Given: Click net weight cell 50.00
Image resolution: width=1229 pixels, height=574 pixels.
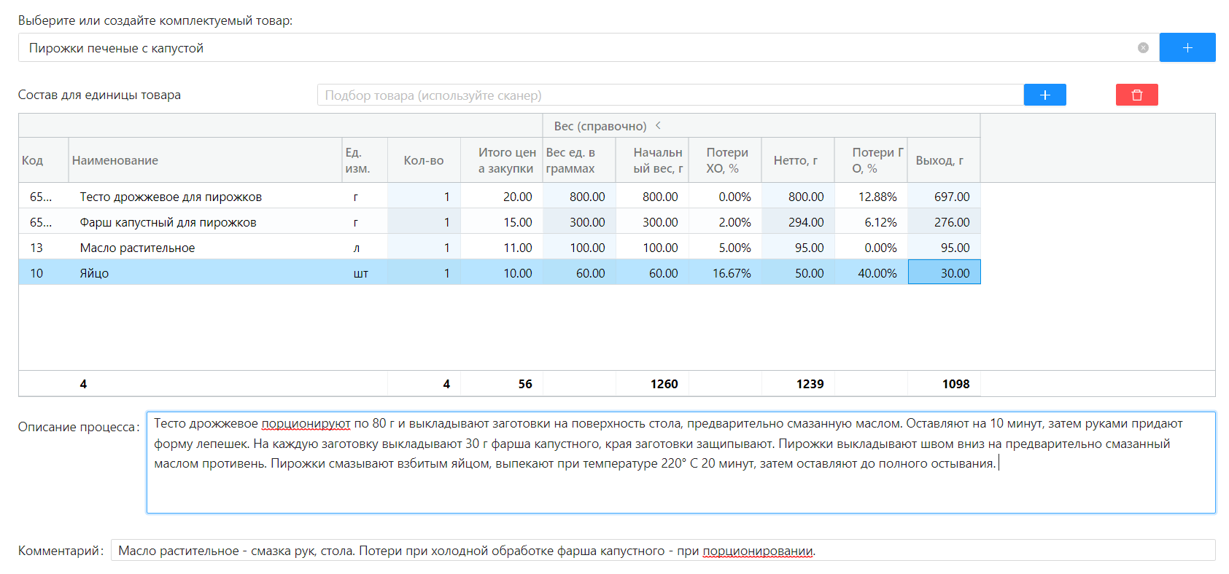Looking at the screenshot, I should [798, 273].
